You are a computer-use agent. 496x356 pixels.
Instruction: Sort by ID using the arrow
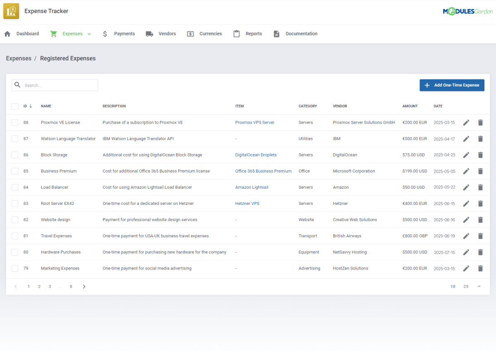pos(31,106)
